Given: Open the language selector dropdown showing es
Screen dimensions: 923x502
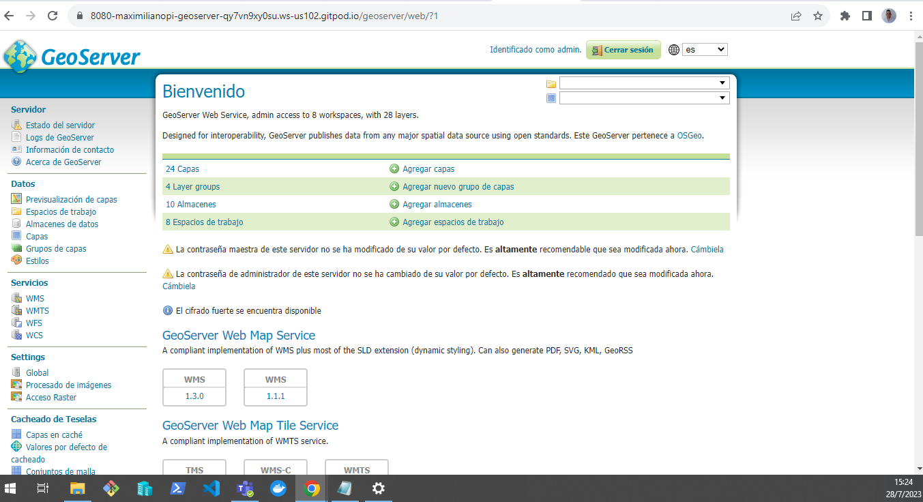Looking at the screenshot, I should 705,50.
